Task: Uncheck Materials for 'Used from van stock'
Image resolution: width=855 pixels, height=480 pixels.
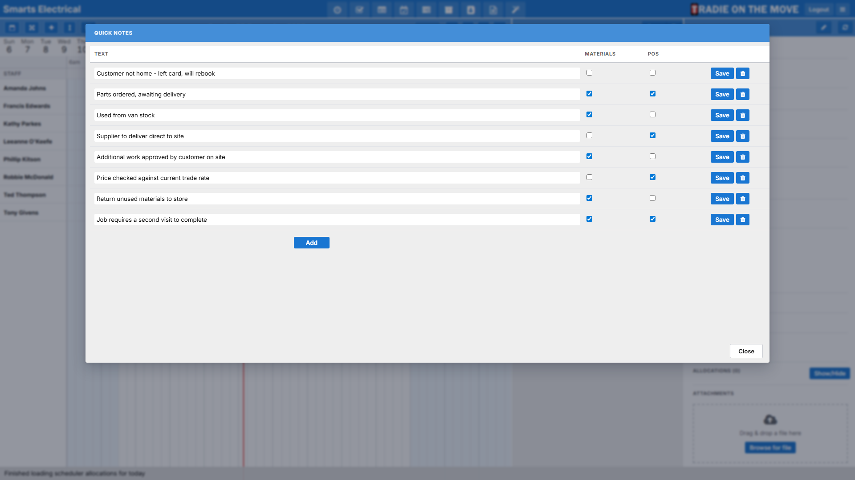Action: tap(589, 114)
